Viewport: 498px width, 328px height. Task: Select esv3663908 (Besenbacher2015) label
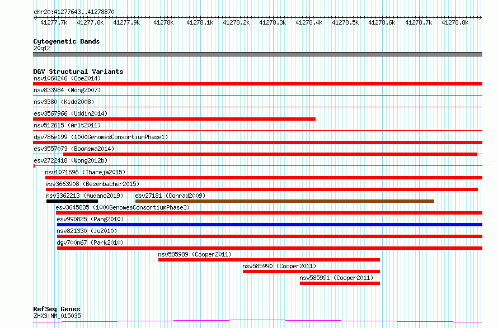click(x=92, y=184)
